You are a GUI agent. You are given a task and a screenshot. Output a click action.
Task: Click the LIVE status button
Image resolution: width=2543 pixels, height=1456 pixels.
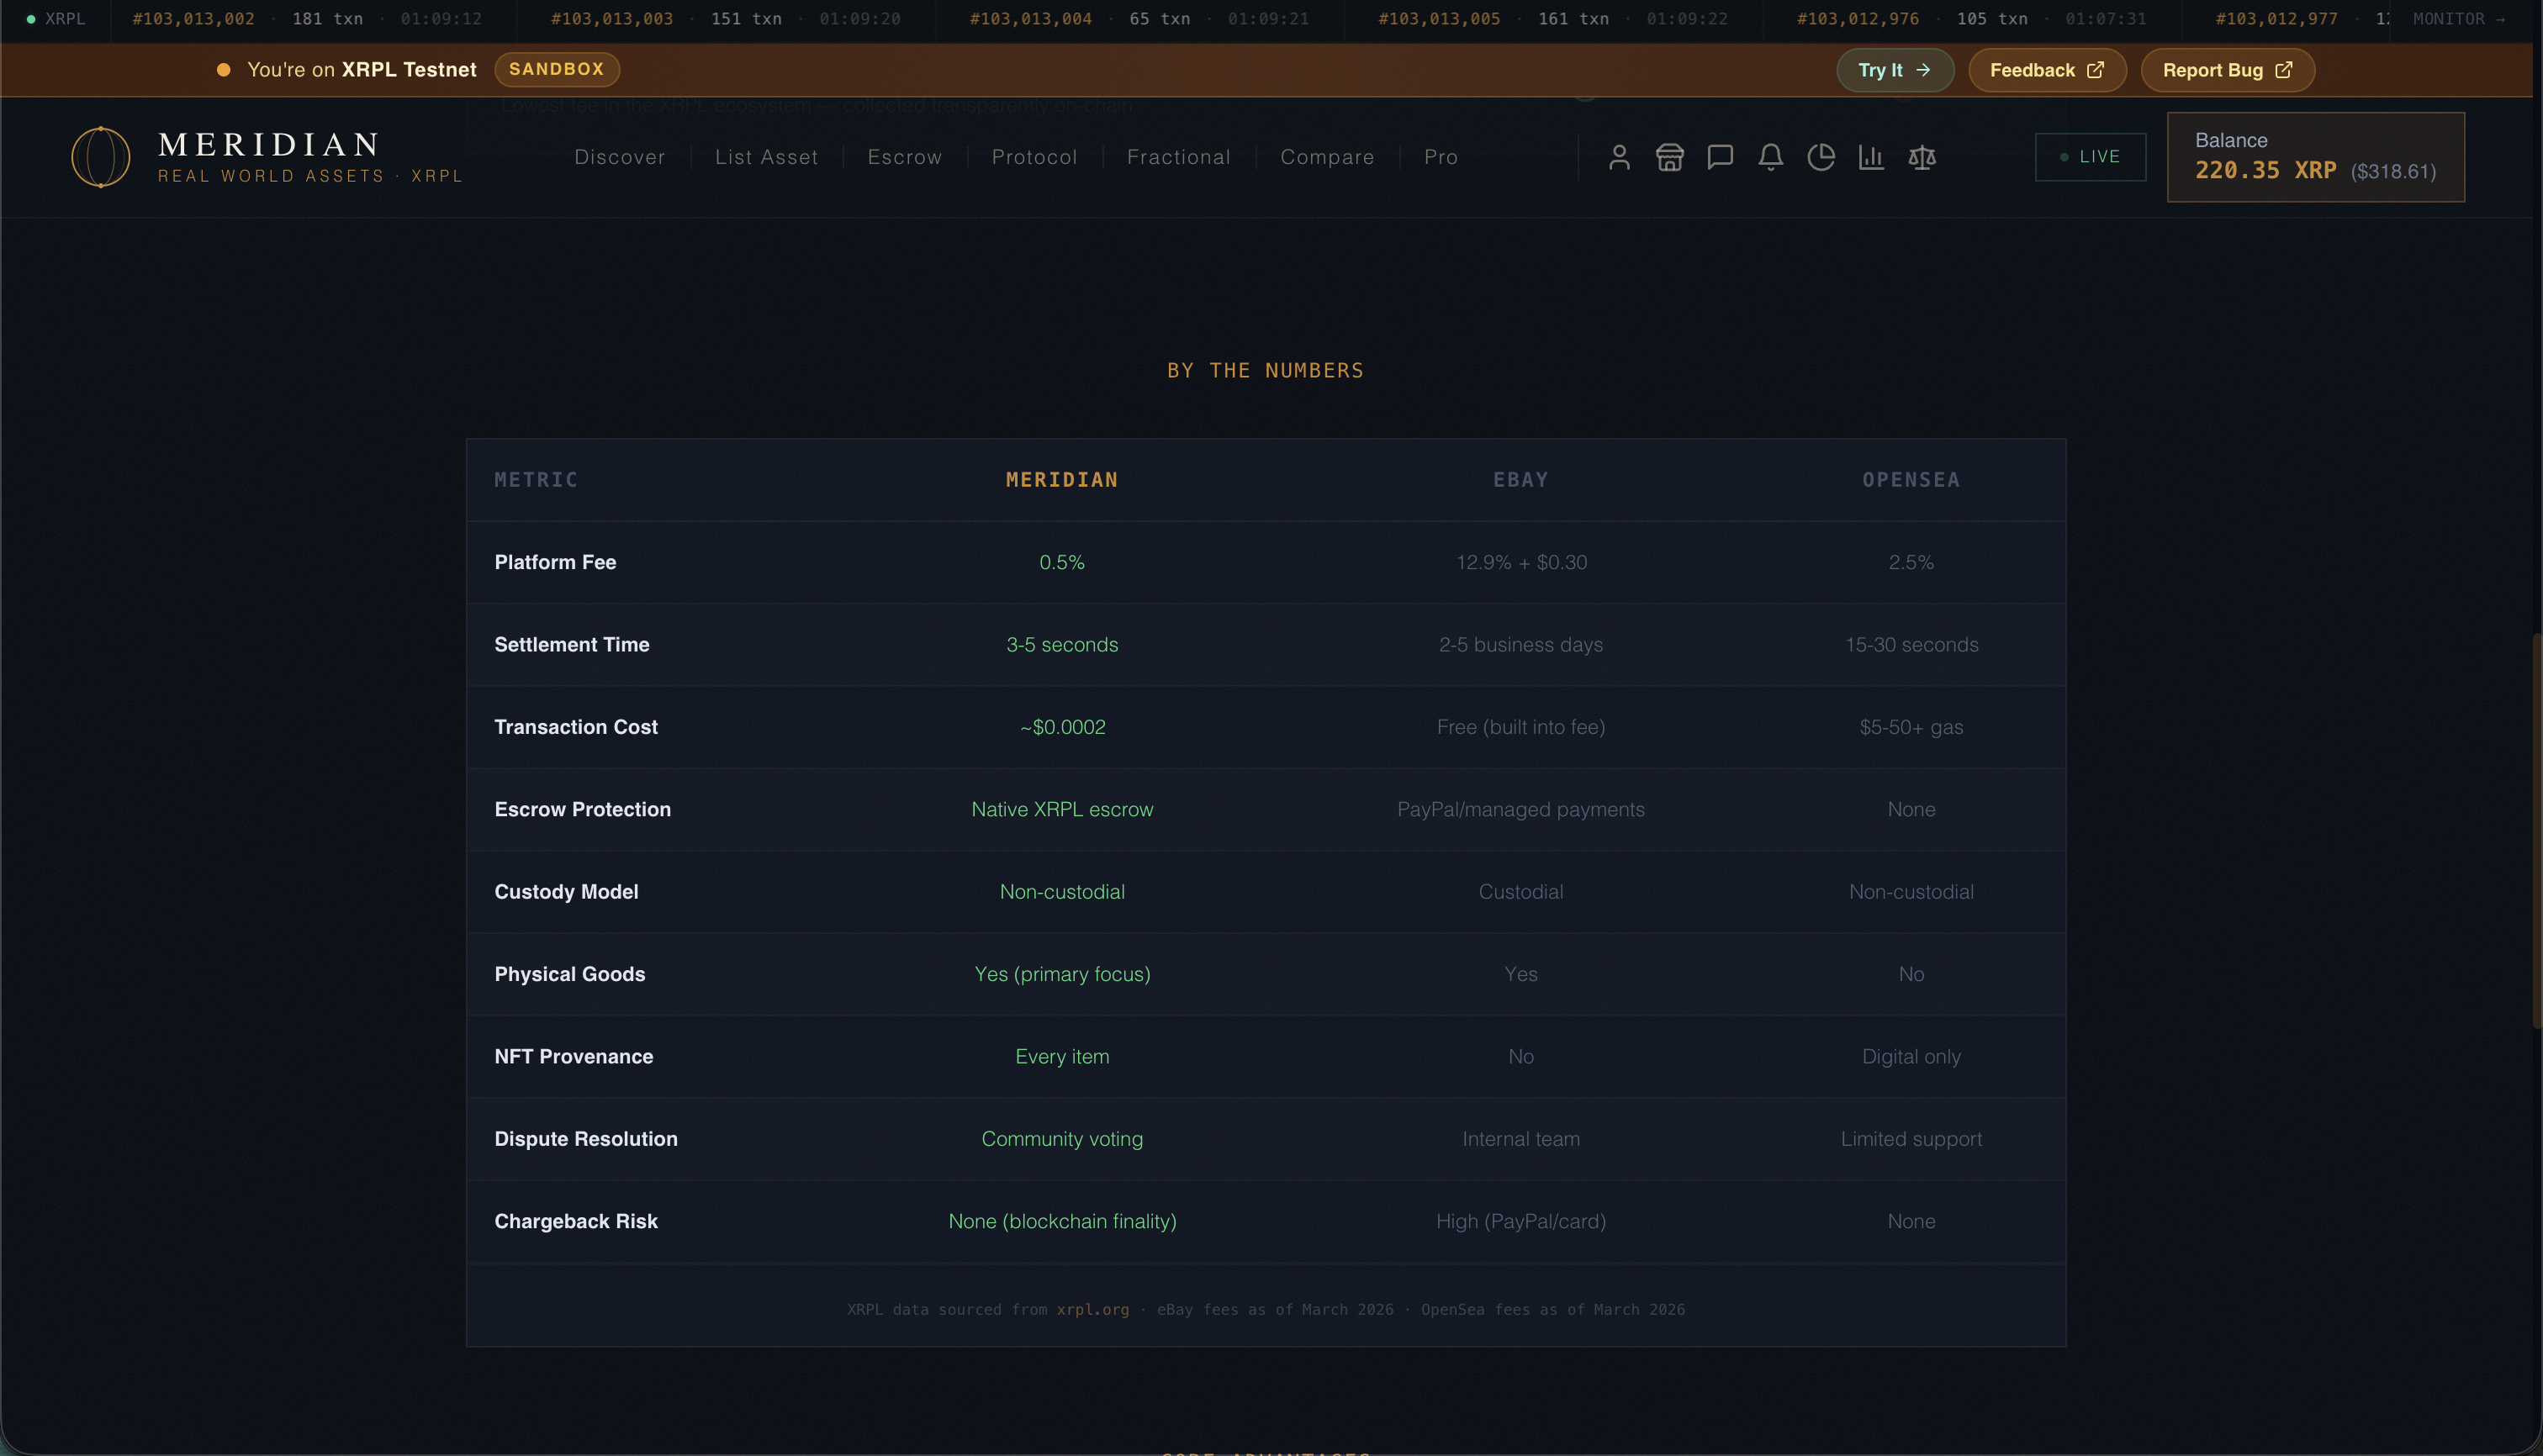[2090, 157]
